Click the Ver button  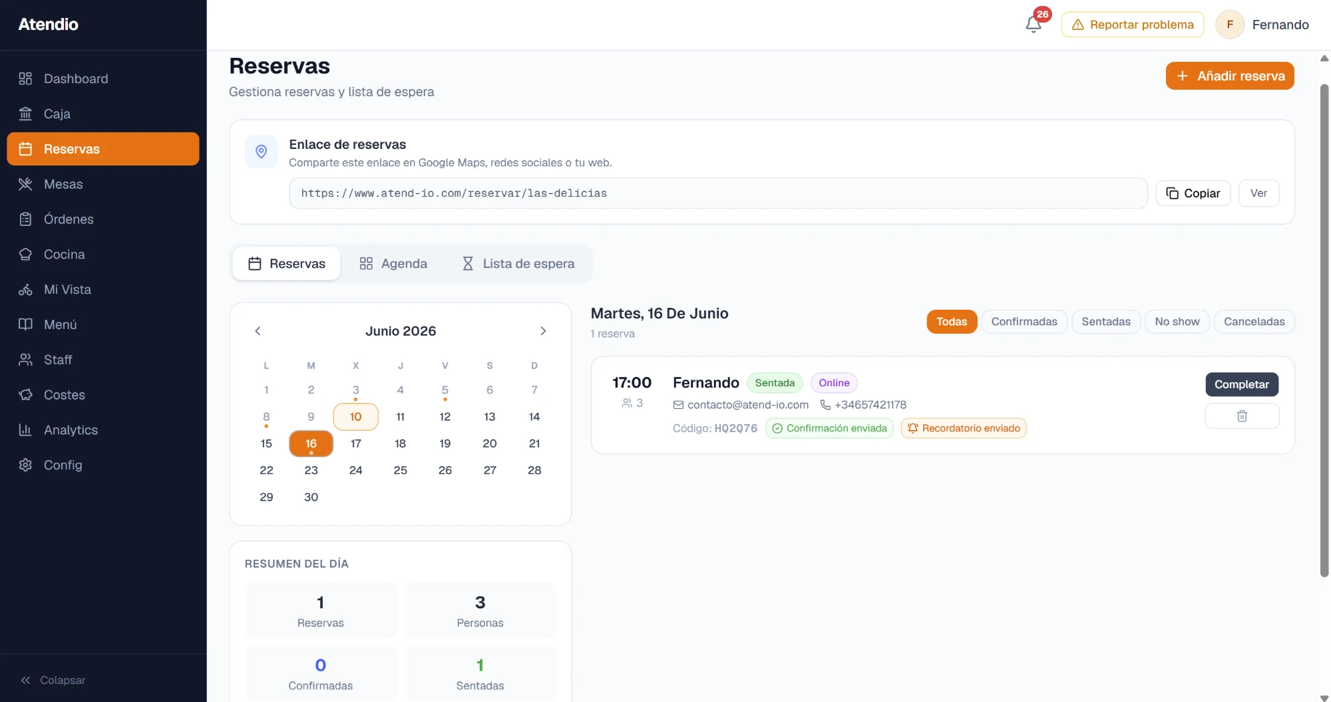click(1258, 193)
